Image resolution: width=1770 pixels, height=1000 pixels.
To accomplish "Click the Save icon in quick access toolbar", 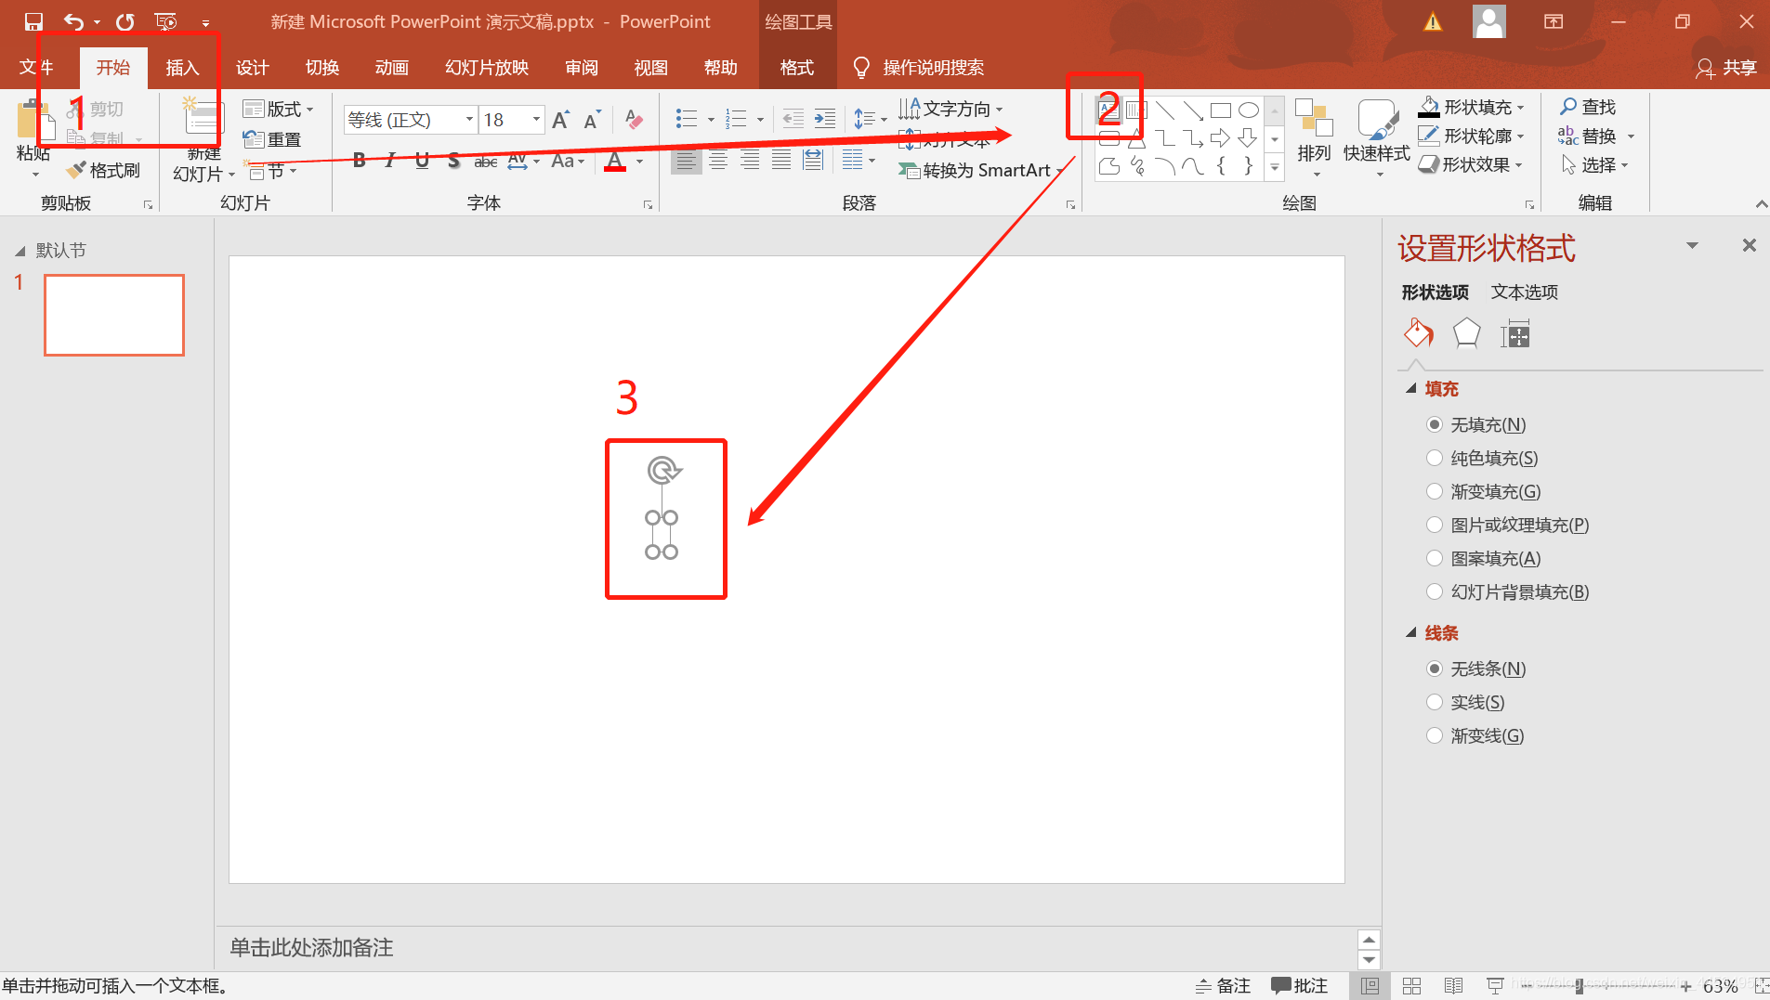I will 33,21.
